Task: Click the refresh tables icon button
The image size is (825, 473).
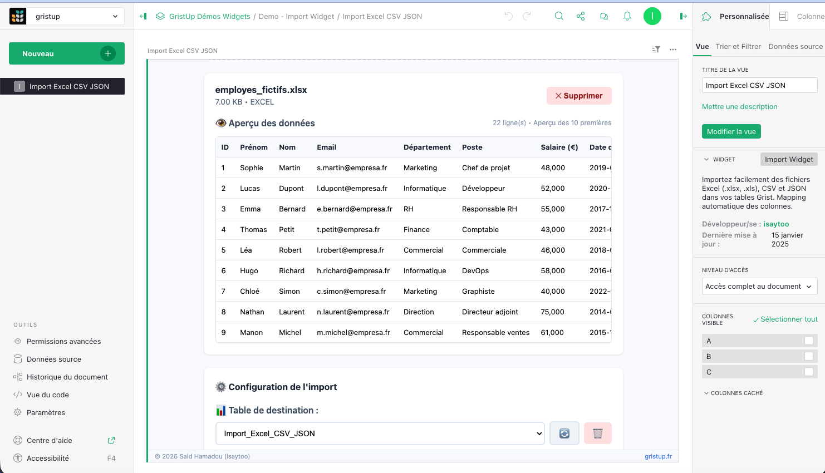Action: (564, 433)
